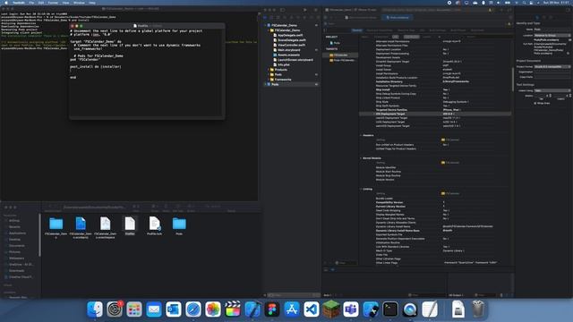The width and height of the screenshot is (573, 322).
Task: Launch Outlook from the Dock
Action: [174, 309]
